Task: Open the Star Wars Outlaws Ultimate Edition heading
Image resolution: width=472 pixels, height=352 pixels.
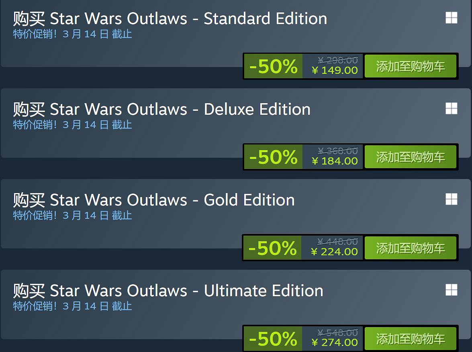Action: [168, 291]
